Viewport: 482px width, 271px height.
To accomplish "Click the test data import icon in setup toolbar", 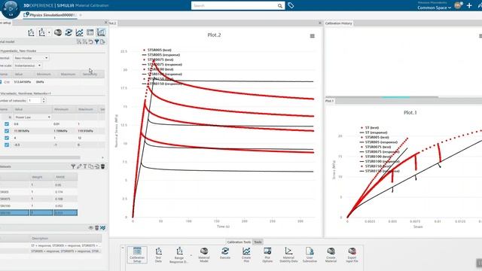I will (x=31, y=32).
